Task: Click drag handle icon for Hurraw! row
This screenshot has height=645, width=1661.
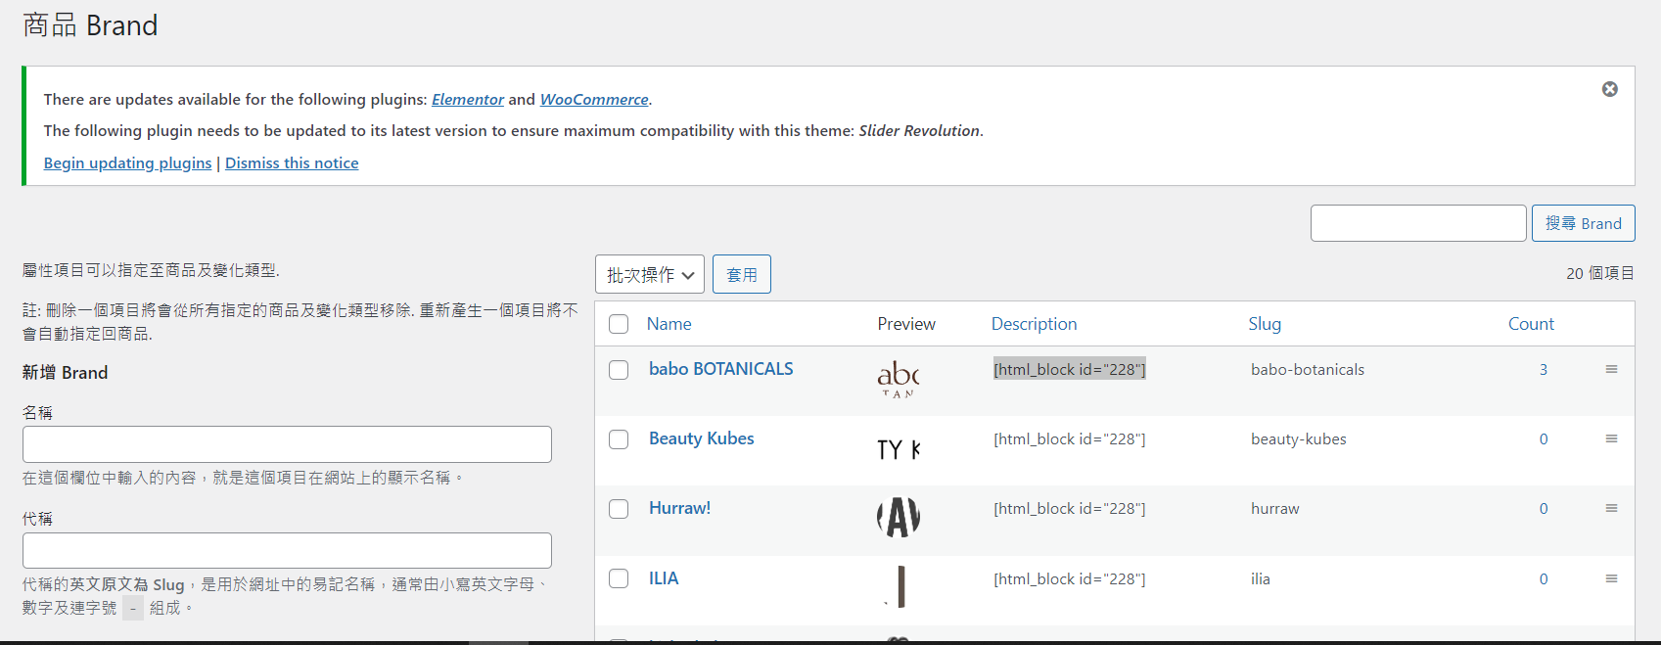Action: tap(1611, 508)
